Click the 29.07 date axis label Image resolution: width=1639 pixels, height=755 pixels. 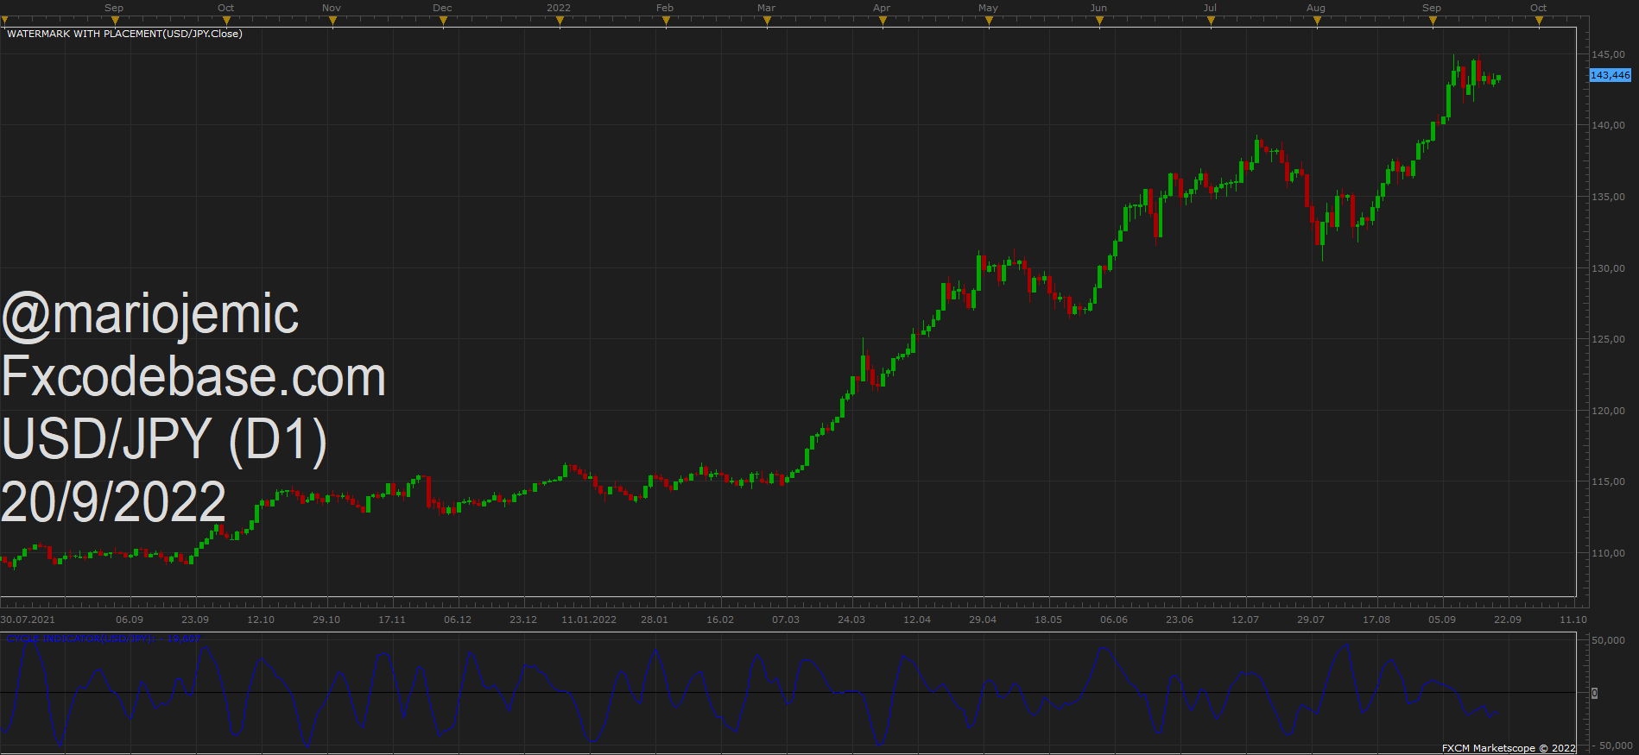coord(1311,620)
